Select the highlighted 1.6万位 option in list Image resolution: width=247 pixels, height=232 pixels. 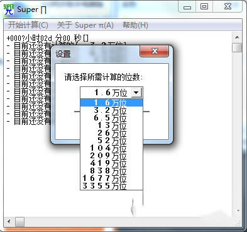click(x=111, y=103)
